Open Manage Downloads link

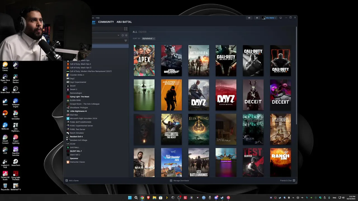(x=179, y=181)
